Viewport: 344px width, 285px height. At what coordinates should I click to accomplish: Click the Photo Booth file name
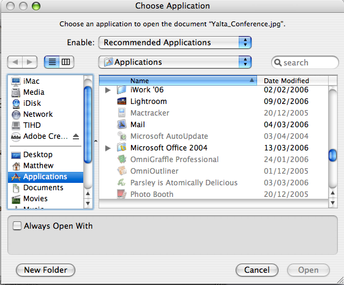pyautogui.click(x=152, y=194)
